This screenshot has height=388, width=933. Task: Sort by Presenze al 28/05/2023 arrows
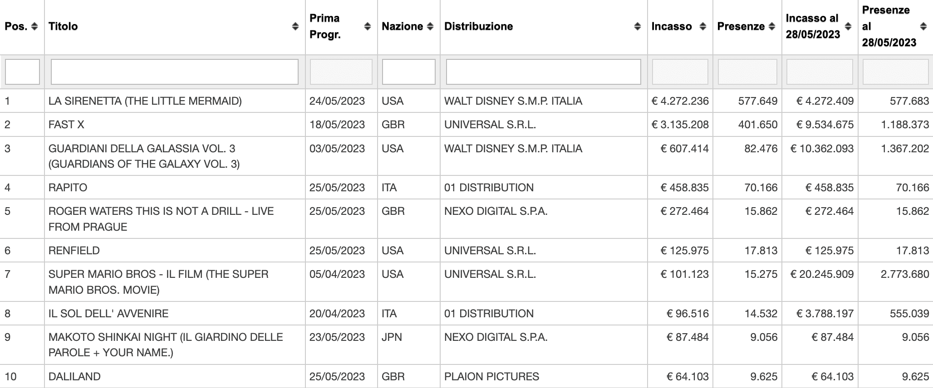[x=923, y=26]
